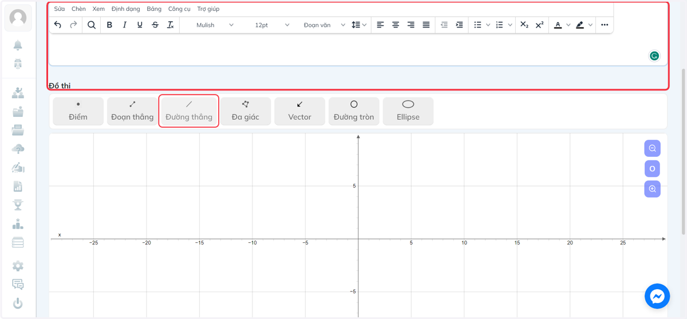Insert a numbered list
The width and height of the screenshot is (687, 319).
point(499,25)
